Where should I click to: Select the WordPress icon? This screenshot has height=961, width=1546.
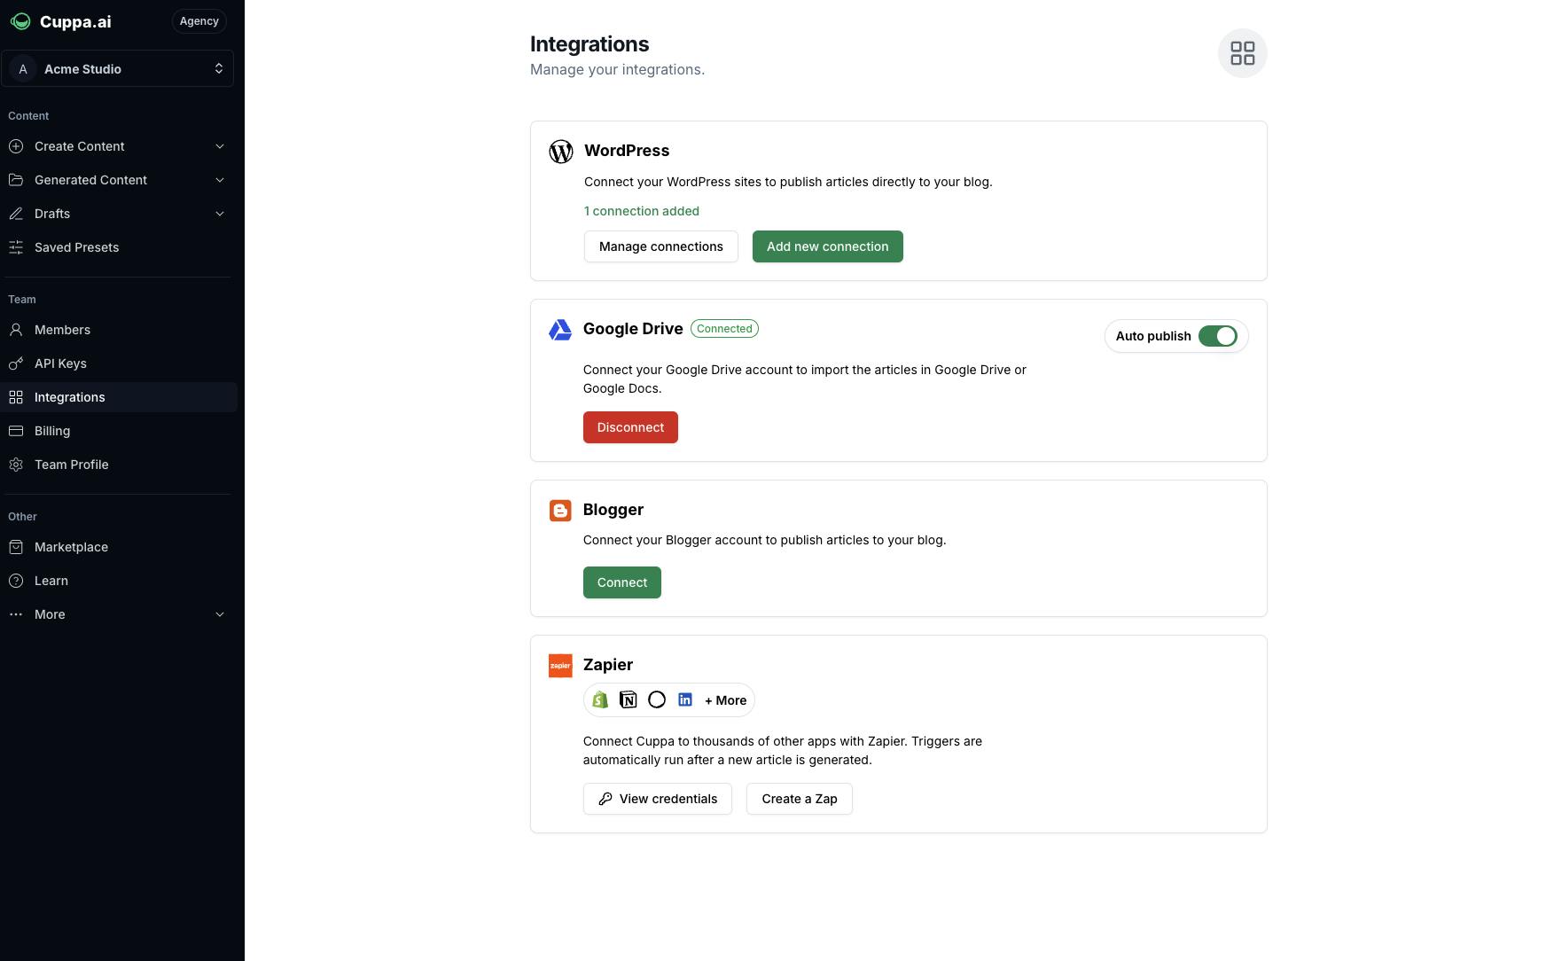coord(560,151)
